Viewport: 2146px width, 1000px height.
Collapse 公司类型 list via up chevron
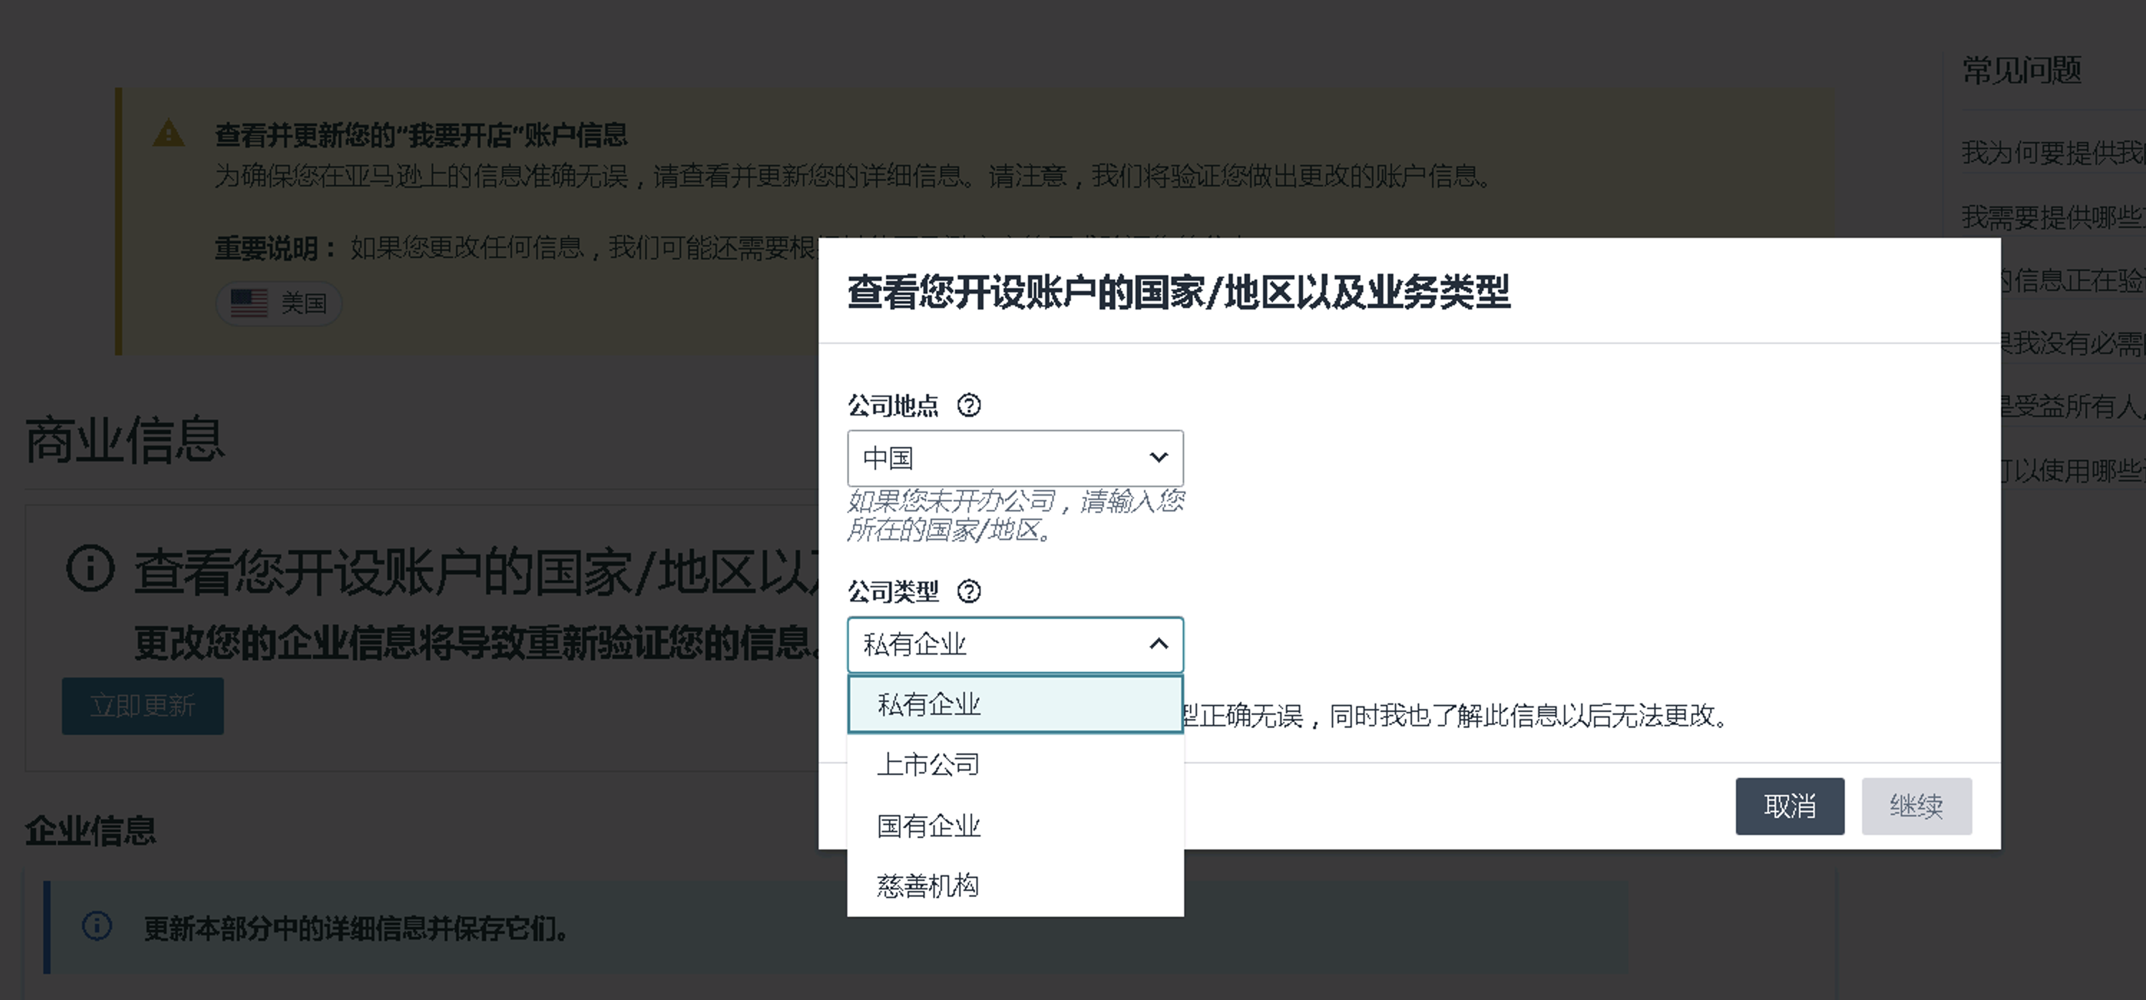point(1158,644)
